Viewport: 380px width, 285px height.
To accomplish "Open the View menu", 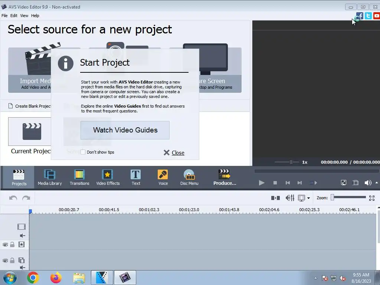I will 24,16.
